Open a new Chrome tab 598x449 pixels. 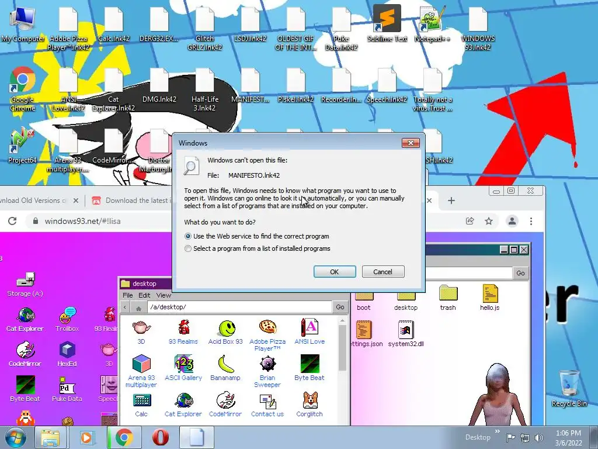click(x=451, y=201)
